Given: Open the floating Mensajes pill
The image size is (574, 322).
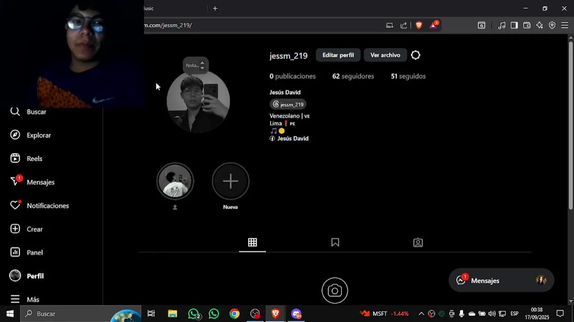Looking at the screenshot, I should [x=501, y=280].
